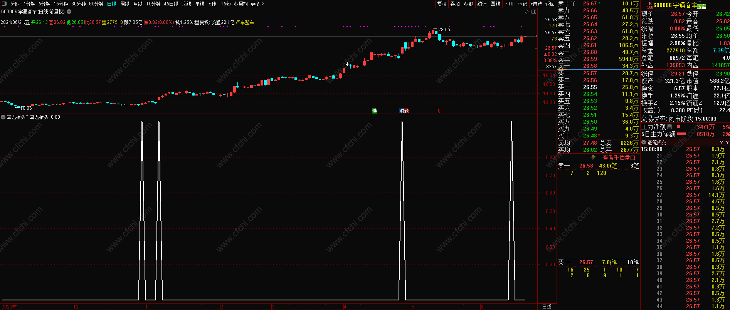
Task: Click the diamond marker icon above chart
Action: tap(527, 12)
